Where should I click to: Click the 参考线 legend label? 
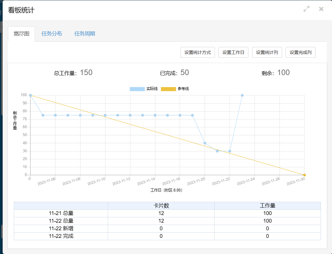pyautogui.click(x=183, y=89)
